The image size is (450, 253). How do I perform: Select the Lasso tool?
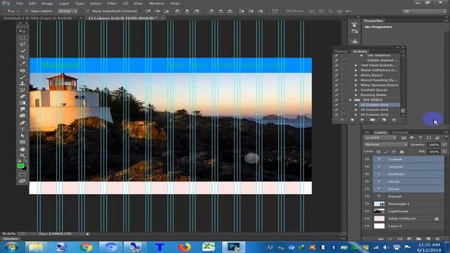[x=22, y=44]
